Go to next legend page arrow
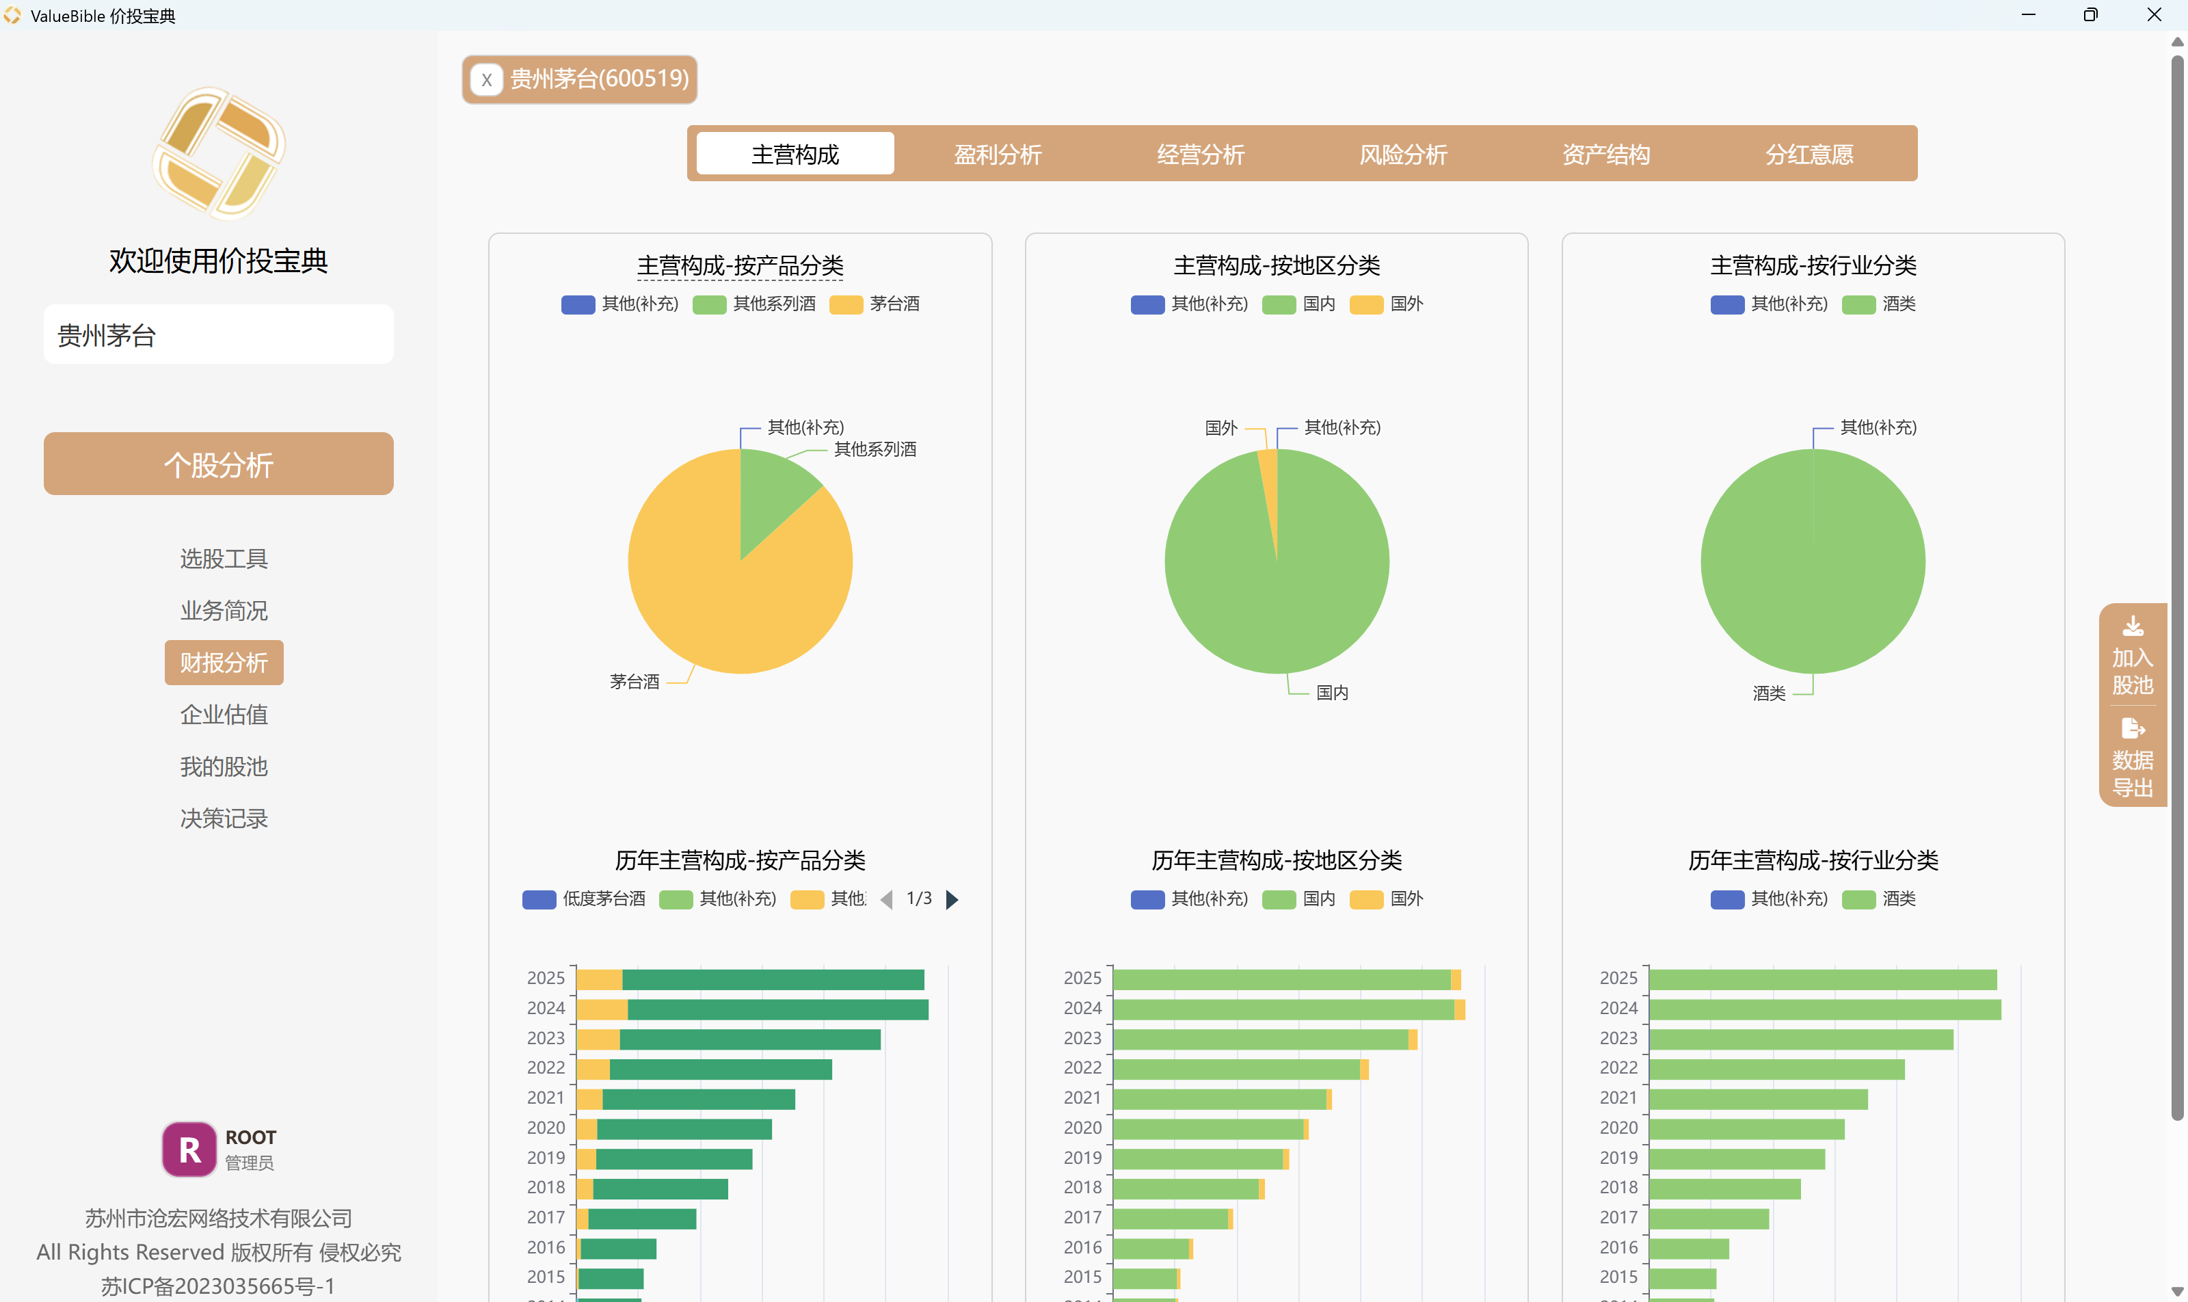Screen dimensions: 2188x1302 [952, 899]
